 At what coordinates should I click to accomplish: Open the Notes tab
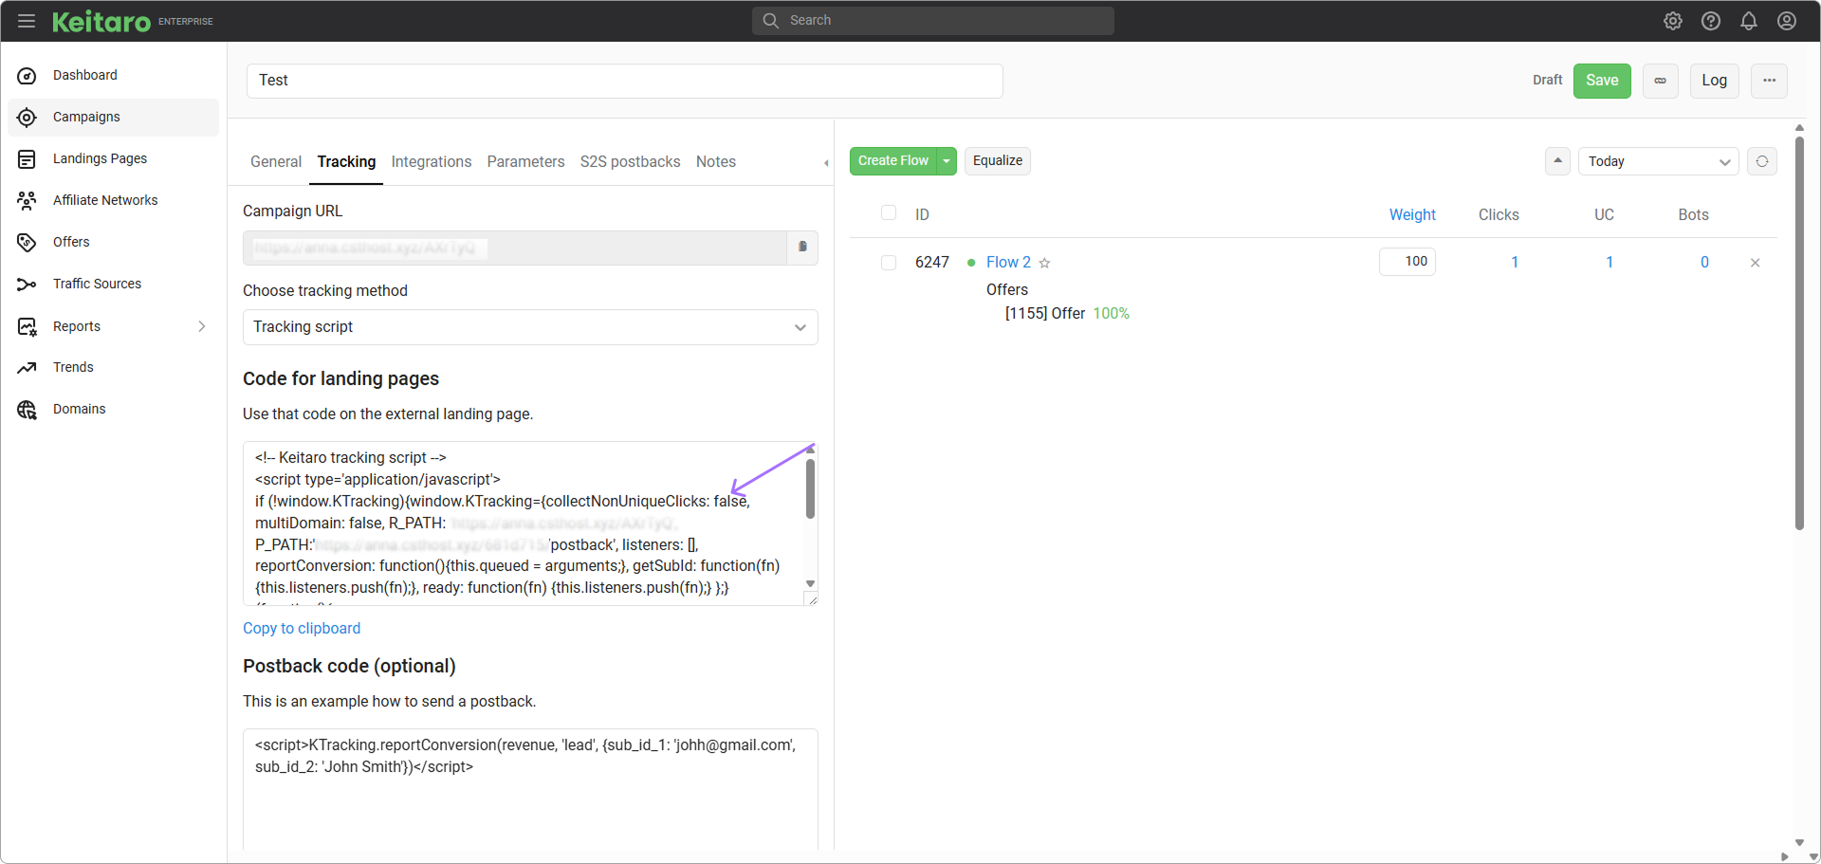(x=716, y=162)
